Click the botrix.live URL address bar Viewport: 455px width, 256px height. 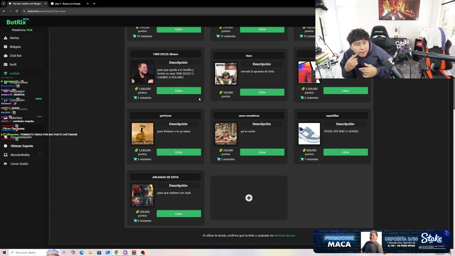(x=167, y=11)
